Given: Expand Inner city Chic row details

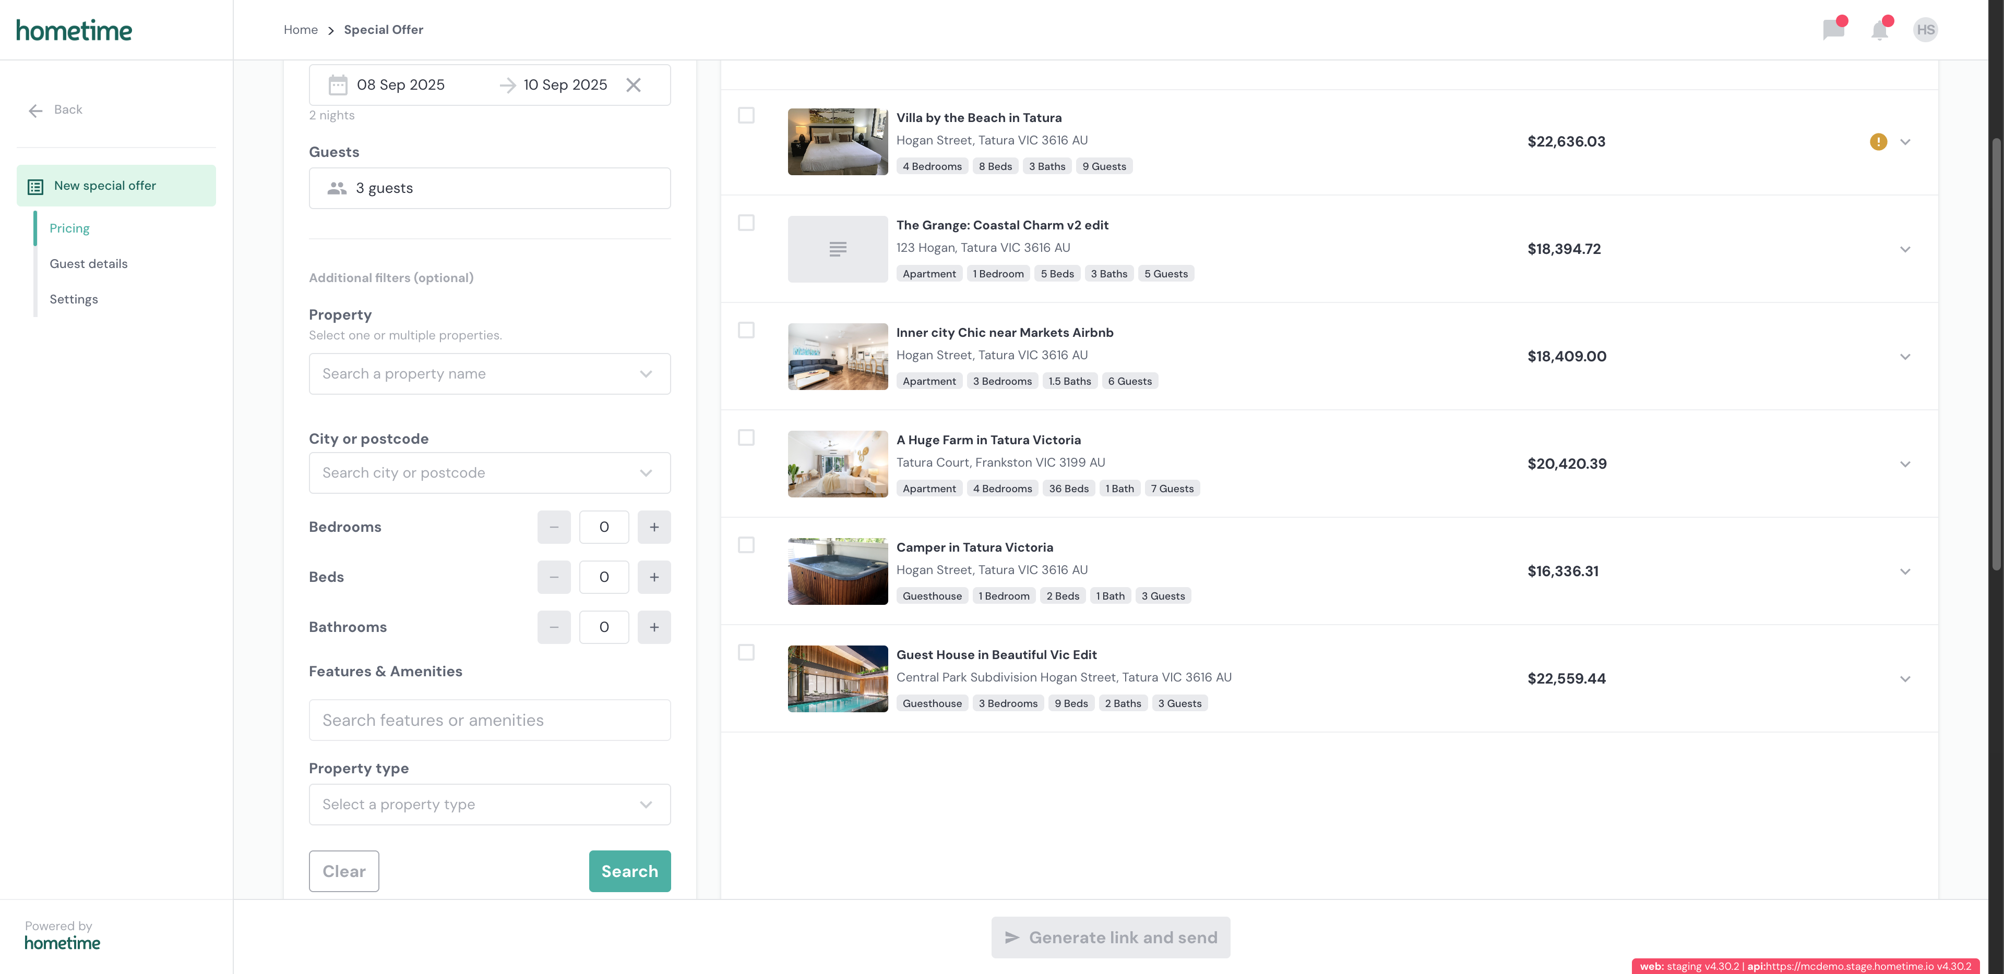Looking at the screenshot, I should pos(1905,357).
